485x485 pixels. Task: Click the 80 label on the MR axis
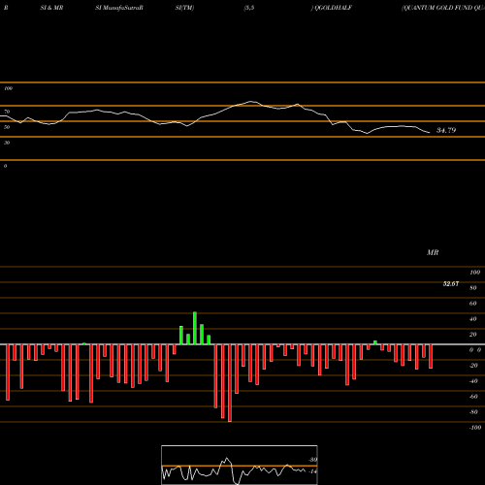pos(473,288)
